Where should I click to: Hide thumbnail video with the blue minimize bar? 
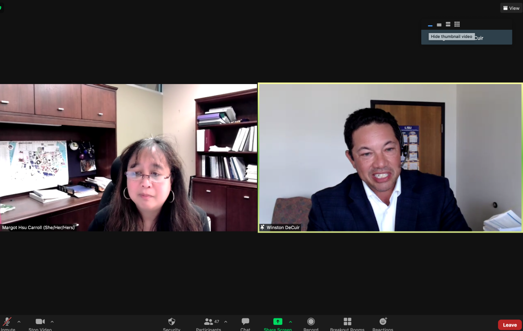pyautogui.click(x=430, y=25)
